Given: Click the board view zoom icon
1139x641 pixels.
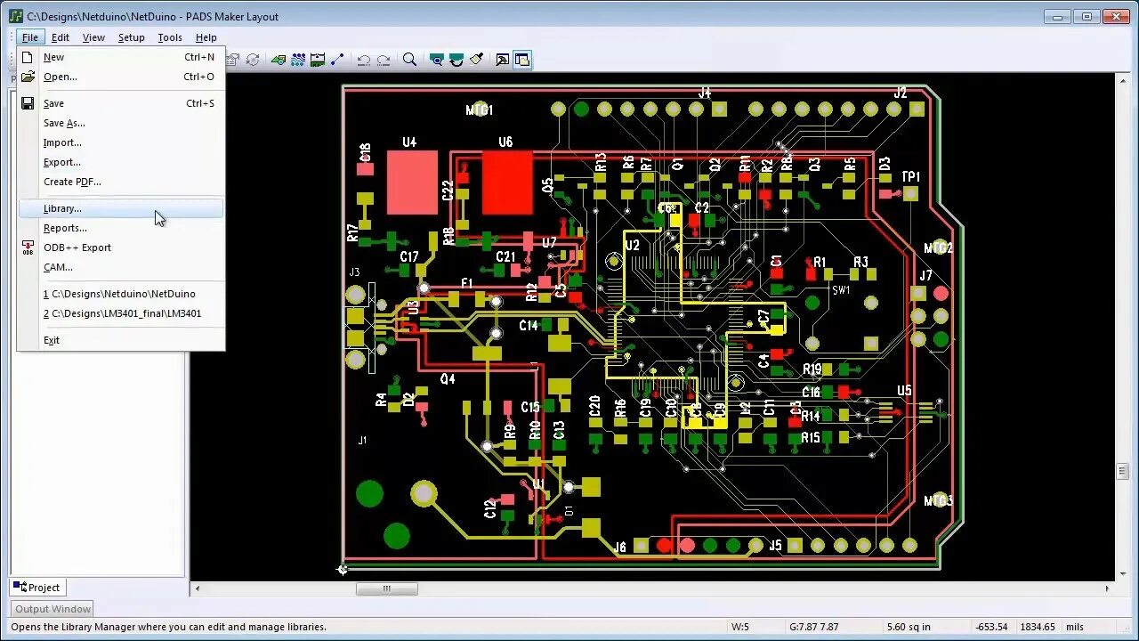Looking at the screenshot, I should click(436, 60).
